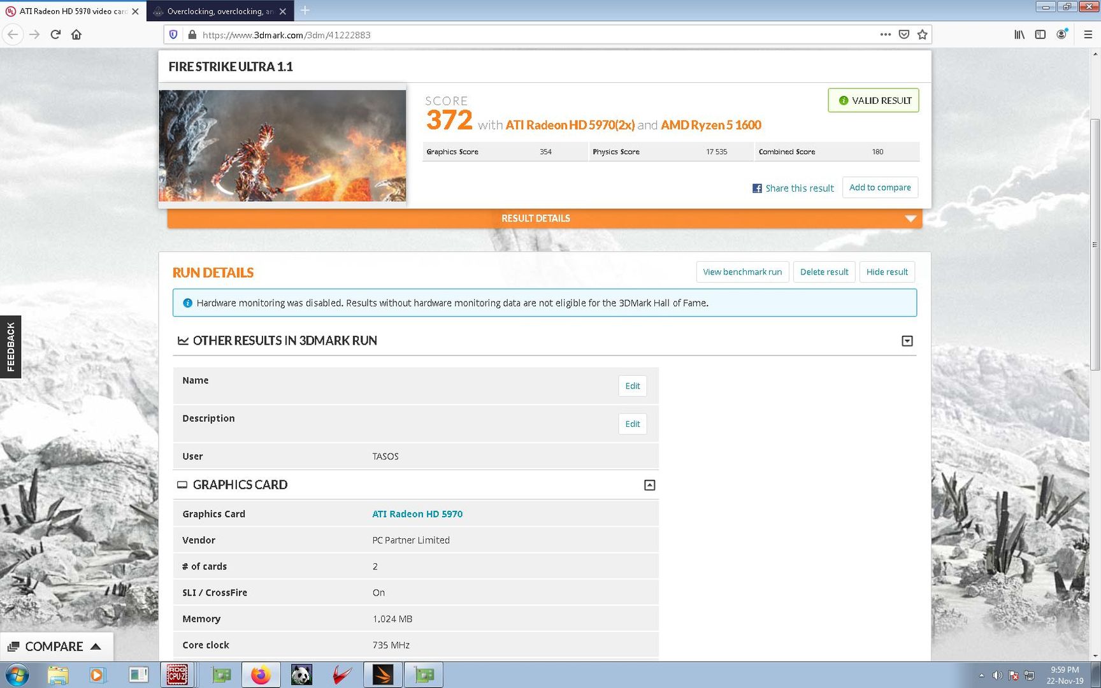Edit the Description field
Image resolution: width=1101 pixels, height=688 pixels.
(x=633, y=424)
